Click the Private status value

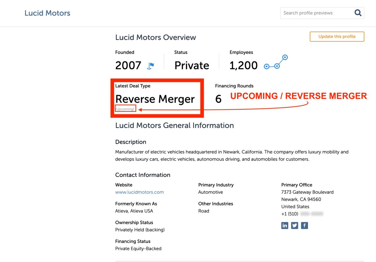click(191, 66)
